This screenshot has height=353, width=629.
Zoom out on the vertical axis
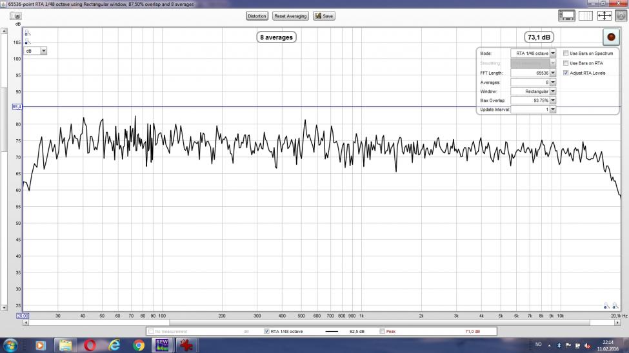[27, 42]
